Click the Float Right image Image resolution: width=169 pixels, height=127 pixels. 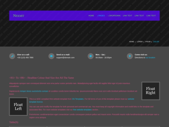pos(151,91)
